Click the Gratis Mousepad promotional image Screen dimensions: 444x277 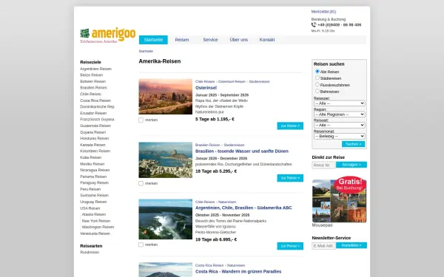339,199
